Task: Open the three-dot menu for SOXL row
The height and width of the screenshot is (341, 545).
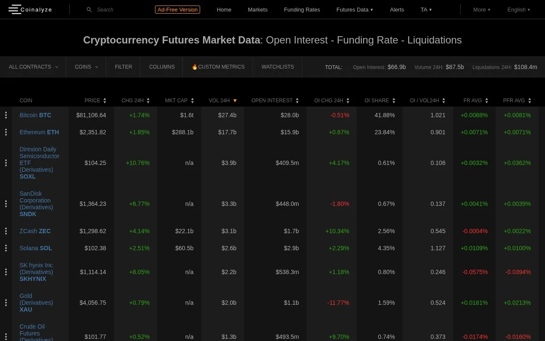Action: coord(6,163)
